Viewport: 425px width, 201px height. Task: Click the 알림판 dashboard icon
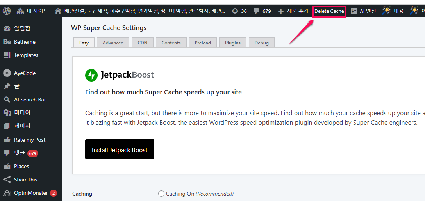click(7, 28)
